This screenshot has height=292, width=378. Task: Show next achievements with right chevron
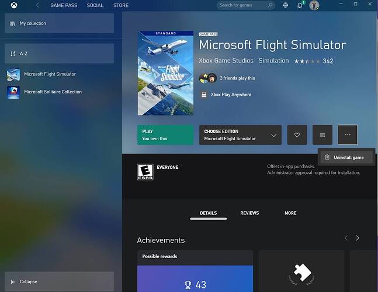pyautogui.click(x=358, y=238)
